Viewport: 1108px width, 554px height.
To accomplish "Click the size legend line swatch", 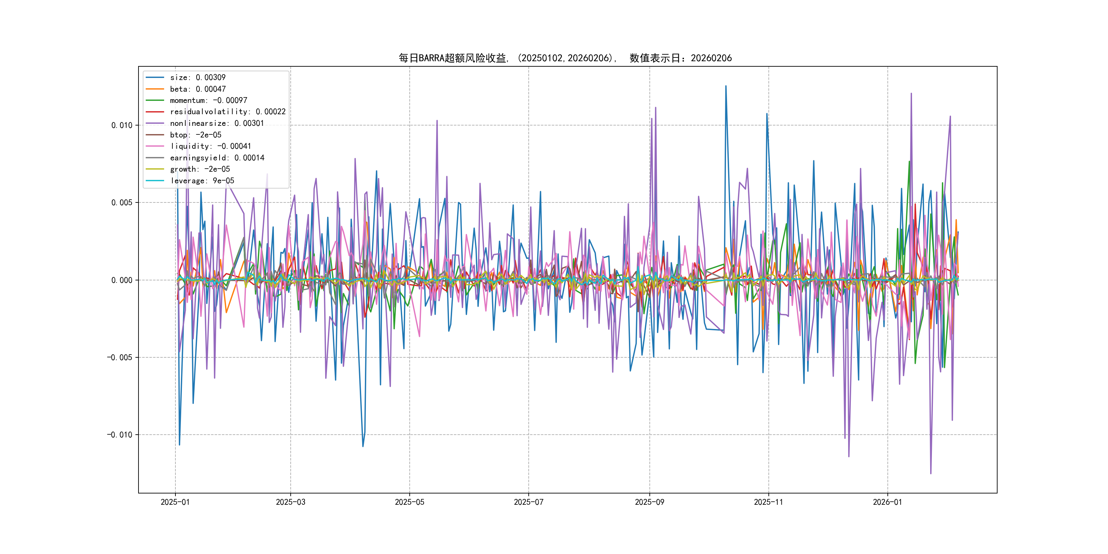I will 155,77.
